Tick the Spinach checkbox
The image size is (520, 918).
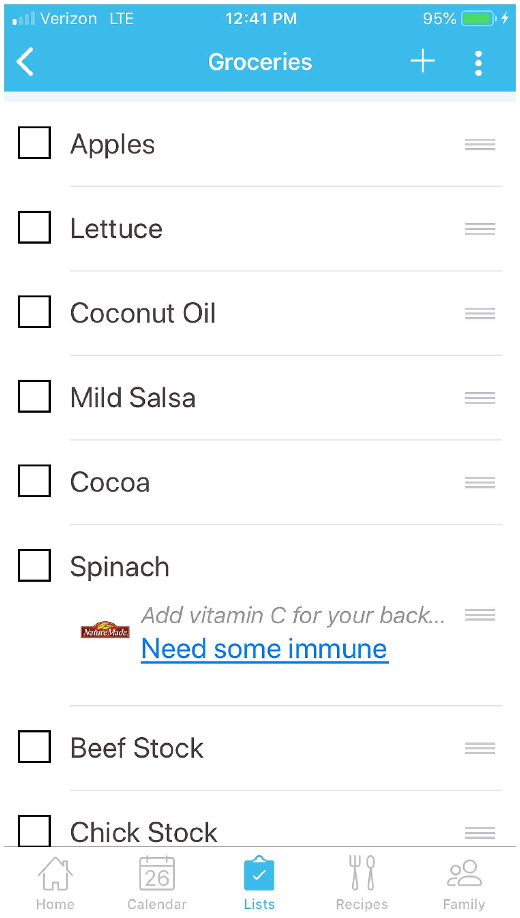tap(34, 565)
